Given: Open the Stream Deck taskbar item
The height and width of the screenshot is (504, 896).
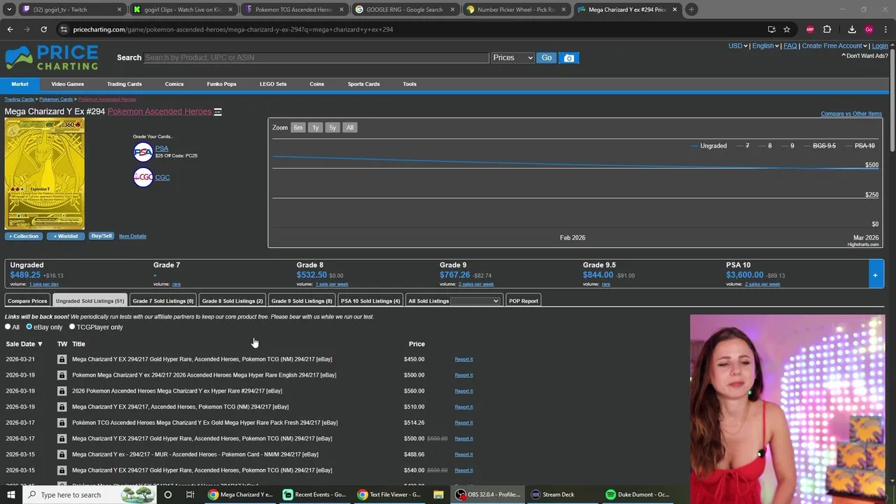Looking at the screenshot, I should (552, 495).
